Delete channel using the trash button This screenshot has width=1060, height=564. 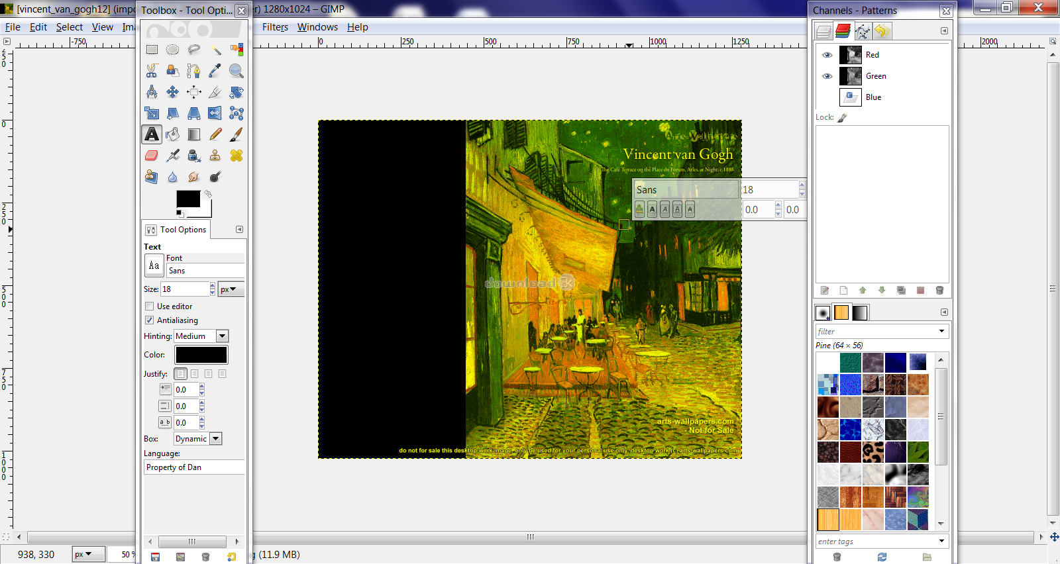pyautogui.click(x=939, y=291)
